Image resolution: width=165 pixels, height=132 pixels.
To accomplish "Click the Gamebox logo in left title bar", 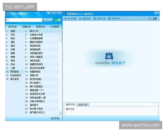I will click(x=7, y=14).
